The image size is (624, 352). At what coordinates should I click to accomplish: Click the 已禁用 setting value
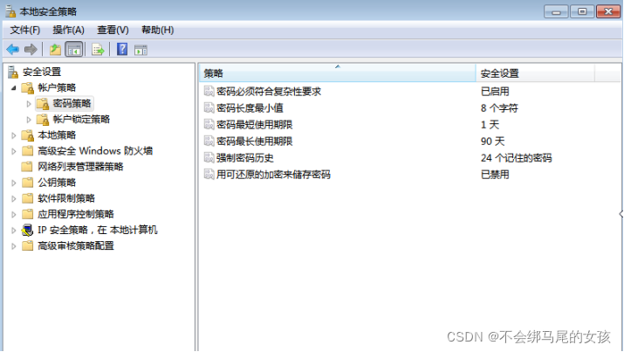pos(495,175)
